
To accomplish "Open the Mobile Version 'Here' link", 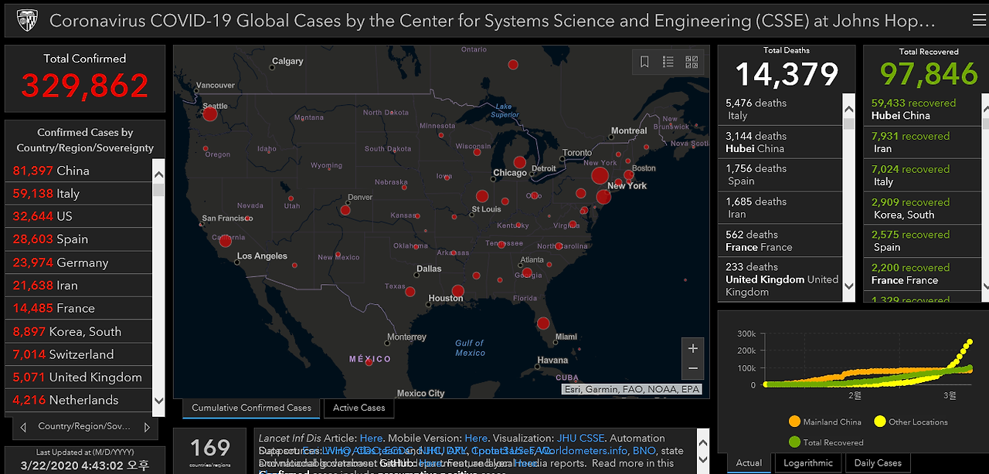I will click(476, 438).
